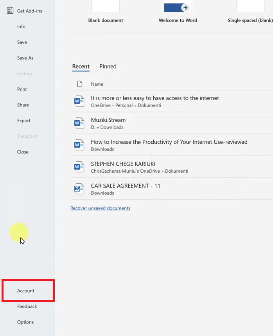Image resolution: width=273 pixels, height=336 pixels.
Task: Open the Welcome to Word template
Action: click(x=178, y=12)
